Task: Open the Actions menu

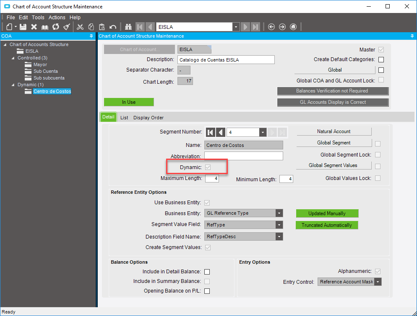Action: click(x=57, y=18)
